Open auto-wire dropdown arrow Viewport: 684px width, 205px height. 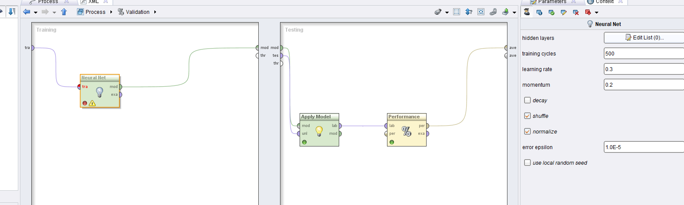tap(447, 13)
